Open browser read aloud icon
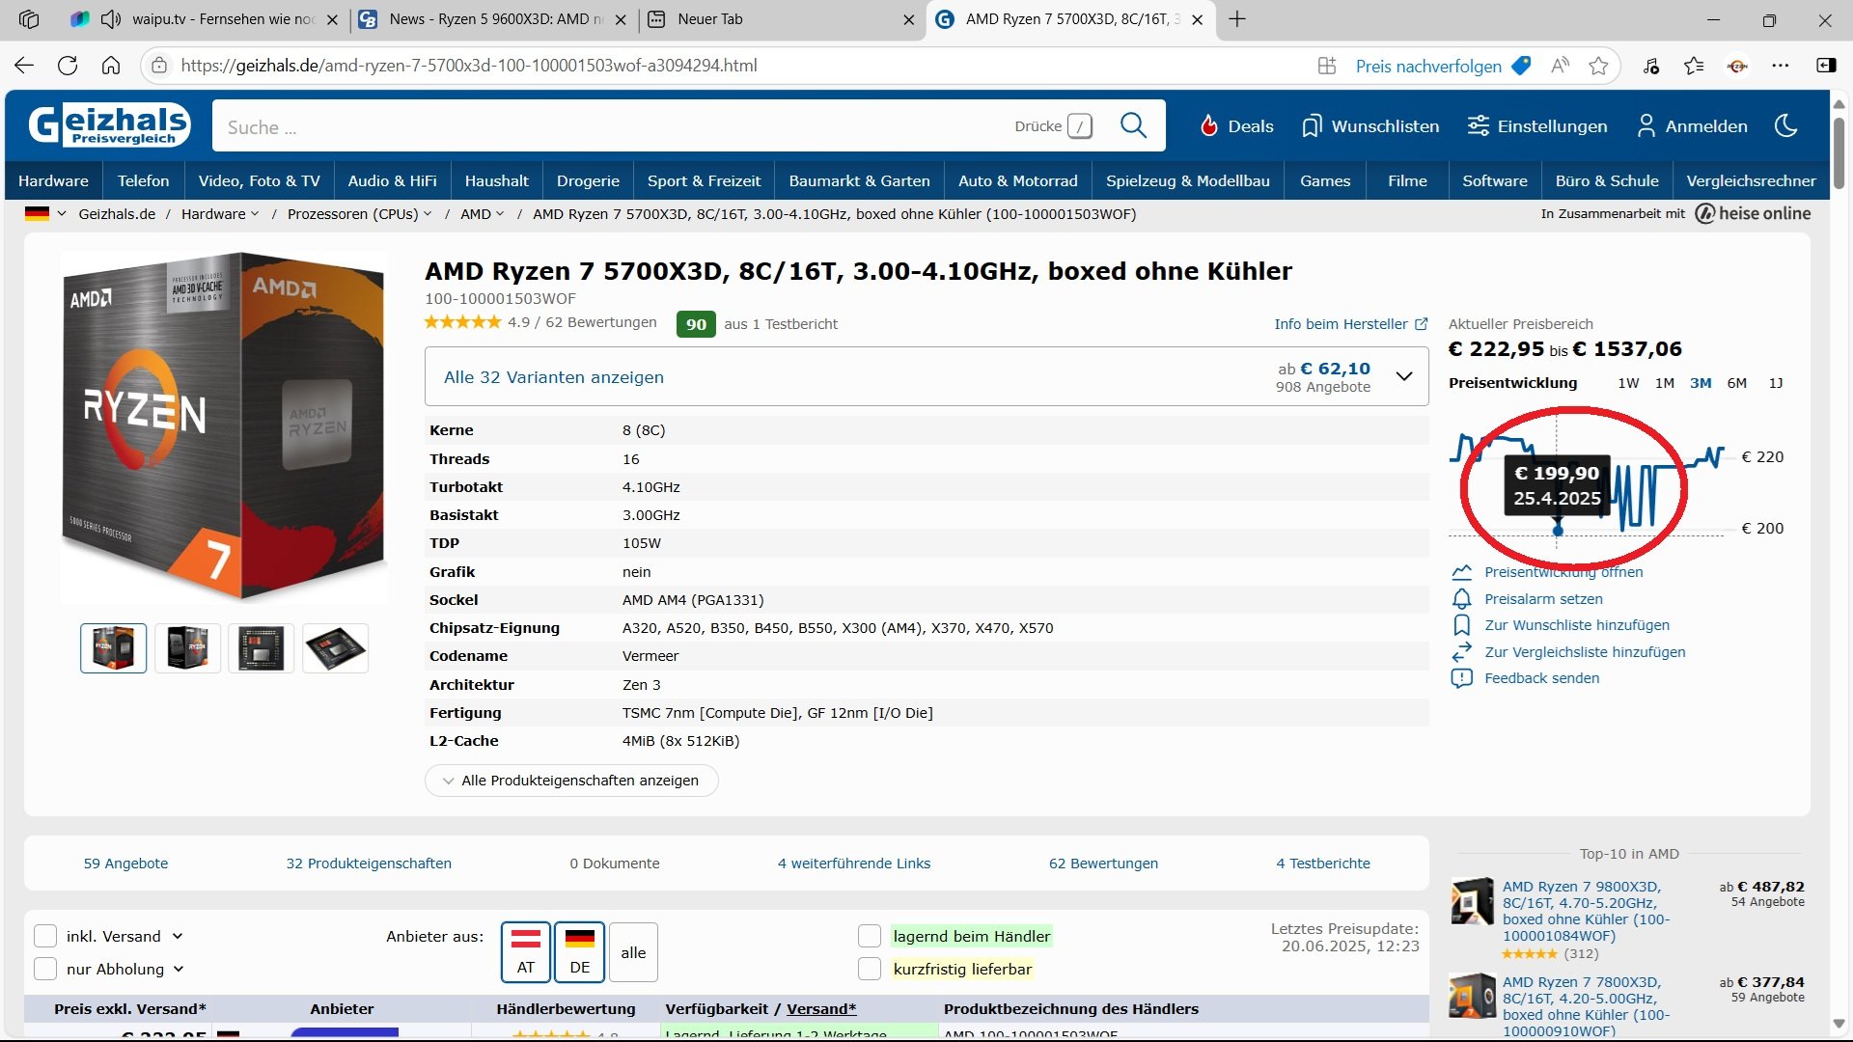 [x=1560, y=66]
